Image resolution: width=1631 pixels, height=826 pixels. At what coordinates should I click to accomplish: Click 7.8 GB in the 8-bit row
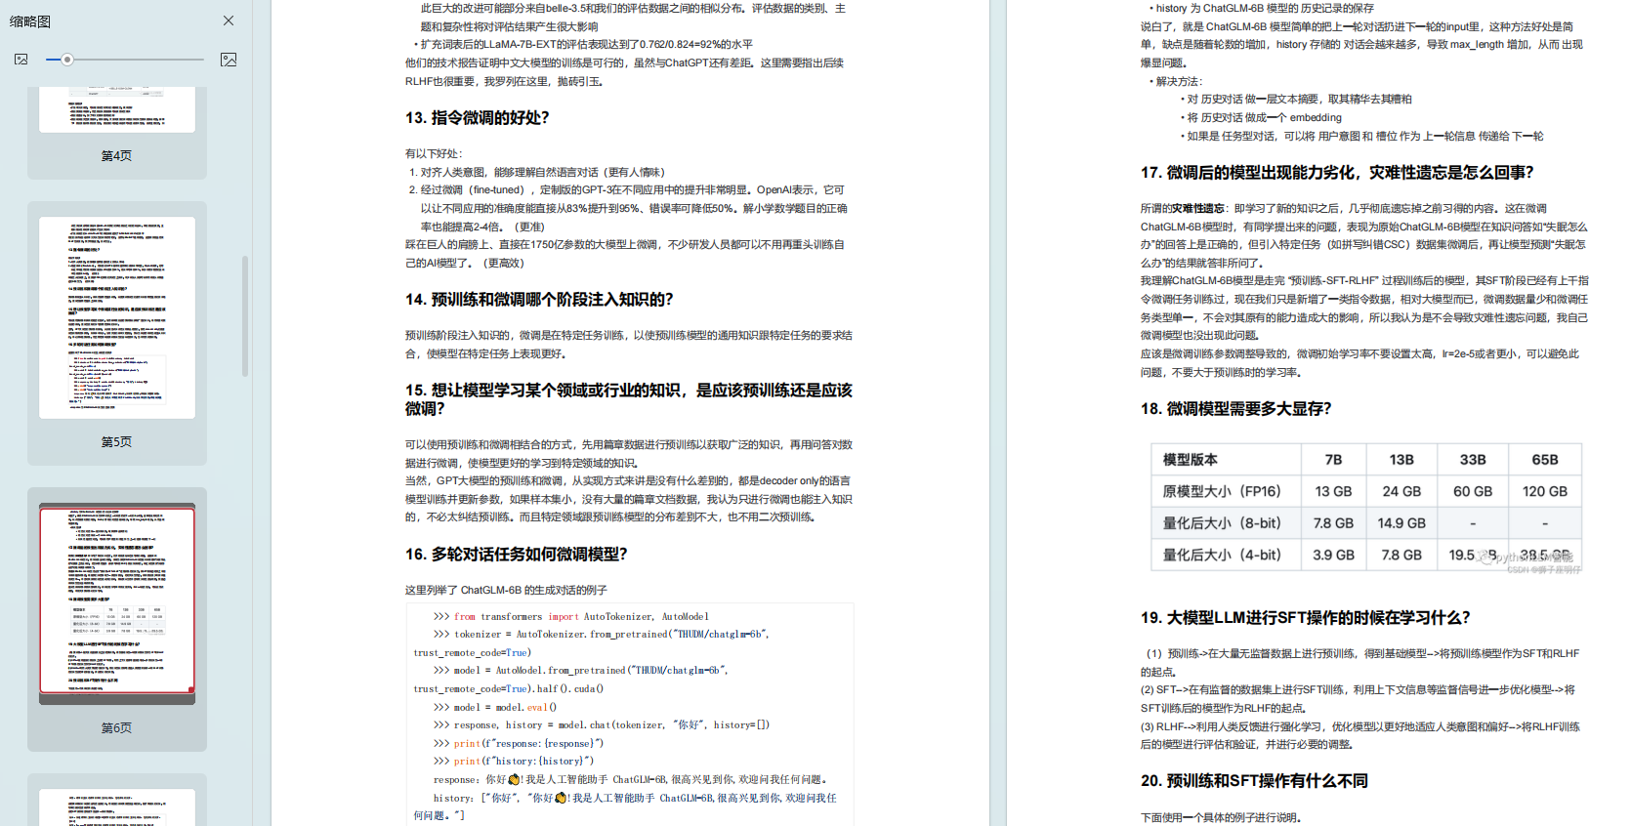click(1333, 523)
